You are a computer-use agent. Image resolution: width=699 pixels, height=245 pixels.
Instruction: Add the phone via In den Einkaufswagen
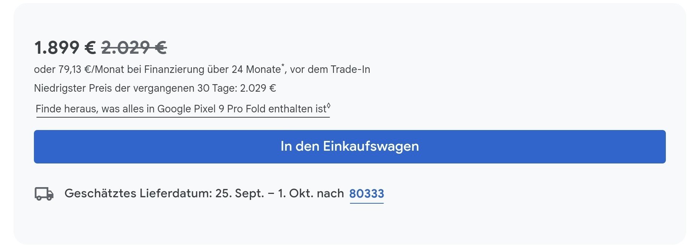point(350,147)
